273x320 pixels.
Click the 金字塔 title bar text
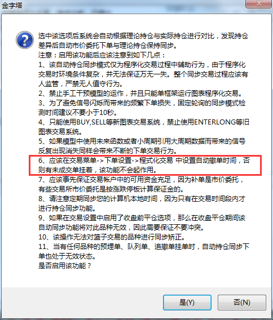coord(12,5)
